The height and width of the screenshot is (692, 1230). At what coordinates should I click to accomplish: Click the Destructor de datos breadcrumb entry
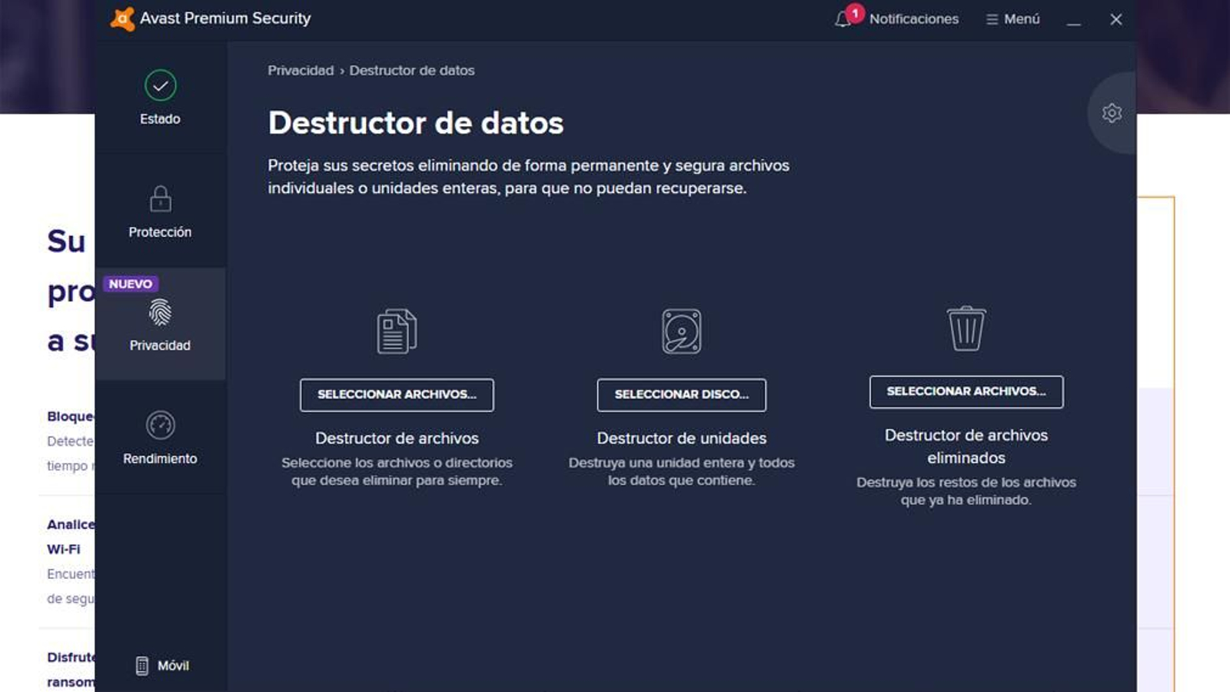tap(412, 70)
